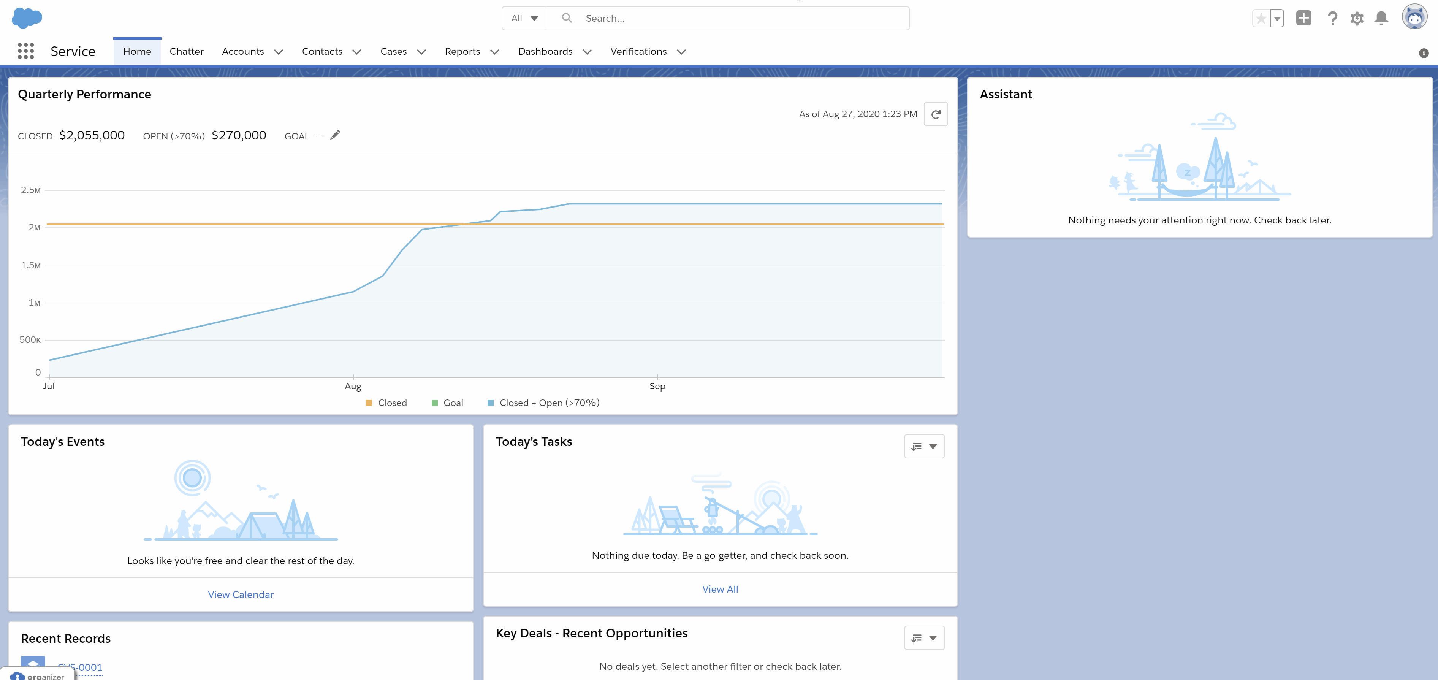The image size is (1438, 680).
Task: Expand the Accounts tab chevron
Action: coord(279,52)
